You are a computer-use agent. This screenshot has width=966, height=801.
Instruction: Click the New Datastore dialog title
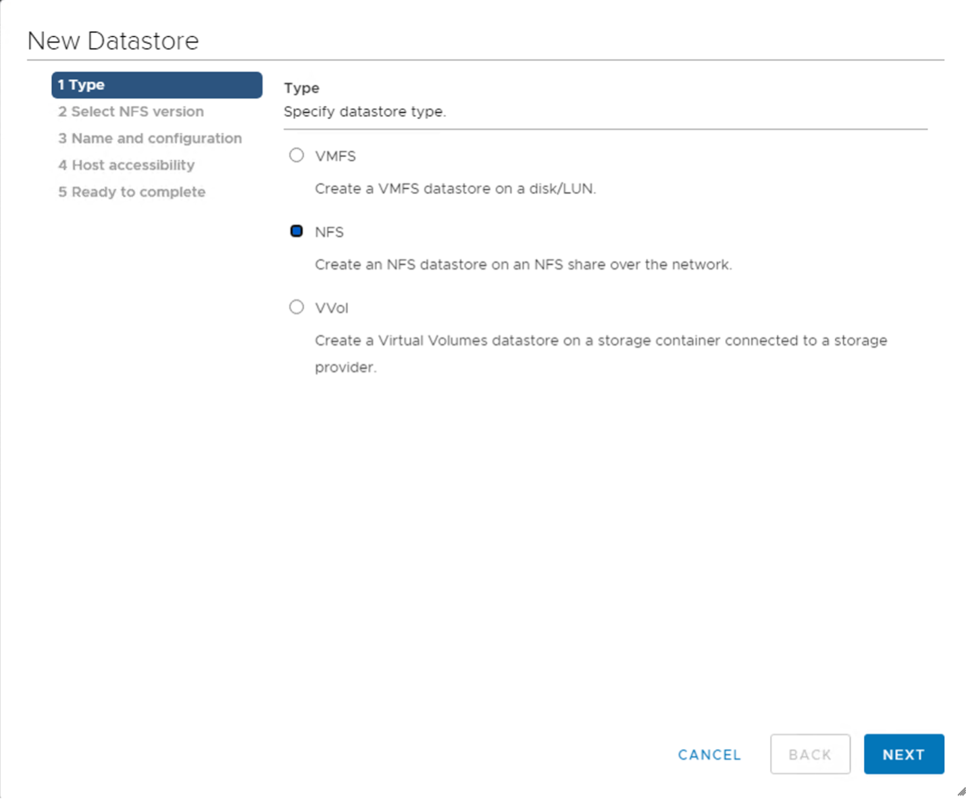point(113,41)
